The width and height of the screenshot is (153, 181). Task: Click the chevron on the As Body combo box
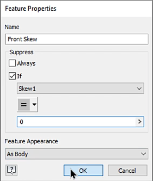coord(143,154)
